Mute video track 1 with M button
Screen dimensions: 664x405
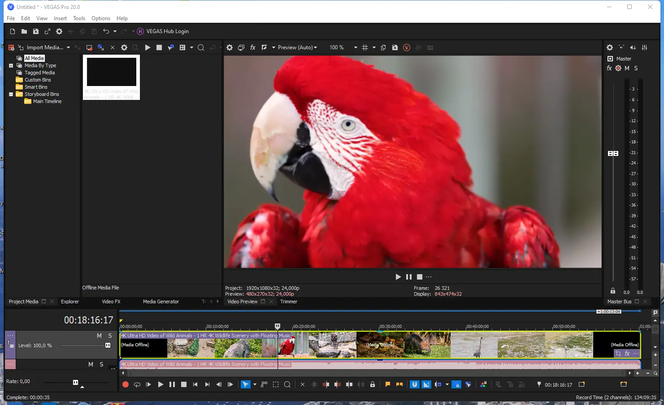(x=99, y=336)
